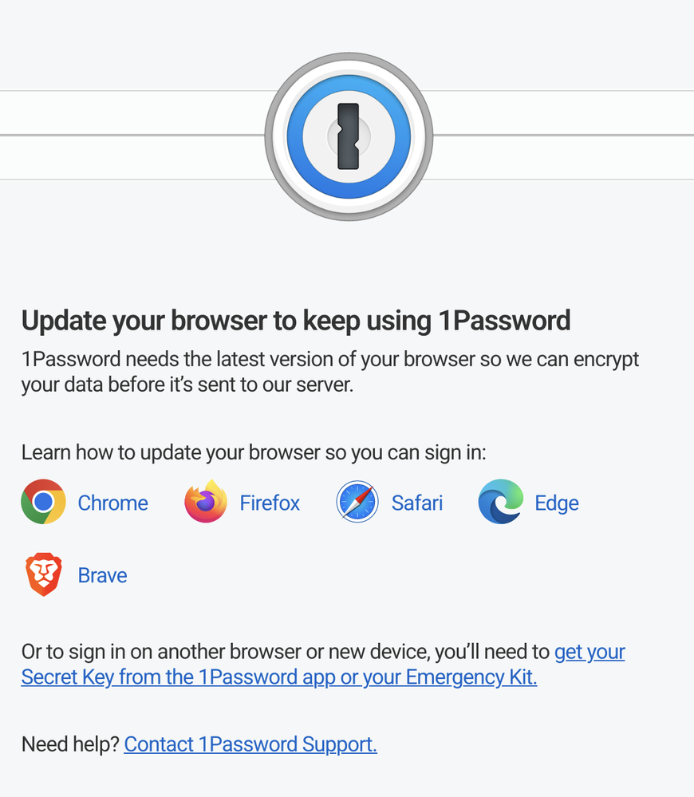Viewport: 694px width, 797px height.
Task: Open the Safari update instructions link
Action: (417, 503)
